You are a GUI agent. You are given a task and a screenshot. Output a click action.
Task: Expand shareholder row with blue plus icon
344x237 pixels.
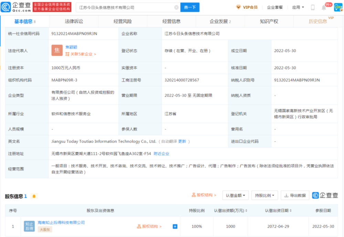175,226
